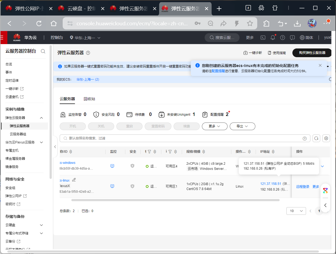Edit the ecs-linux name with the pencil icon
Viewport: 336px width, 254px height.
pyautogui.click(x=74, y=180)
